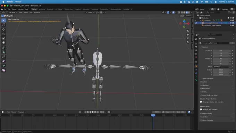This screenshot has width=236, height=133.
Task: Hide Armature object via eye icon
Action: click(x=230, y=20)
